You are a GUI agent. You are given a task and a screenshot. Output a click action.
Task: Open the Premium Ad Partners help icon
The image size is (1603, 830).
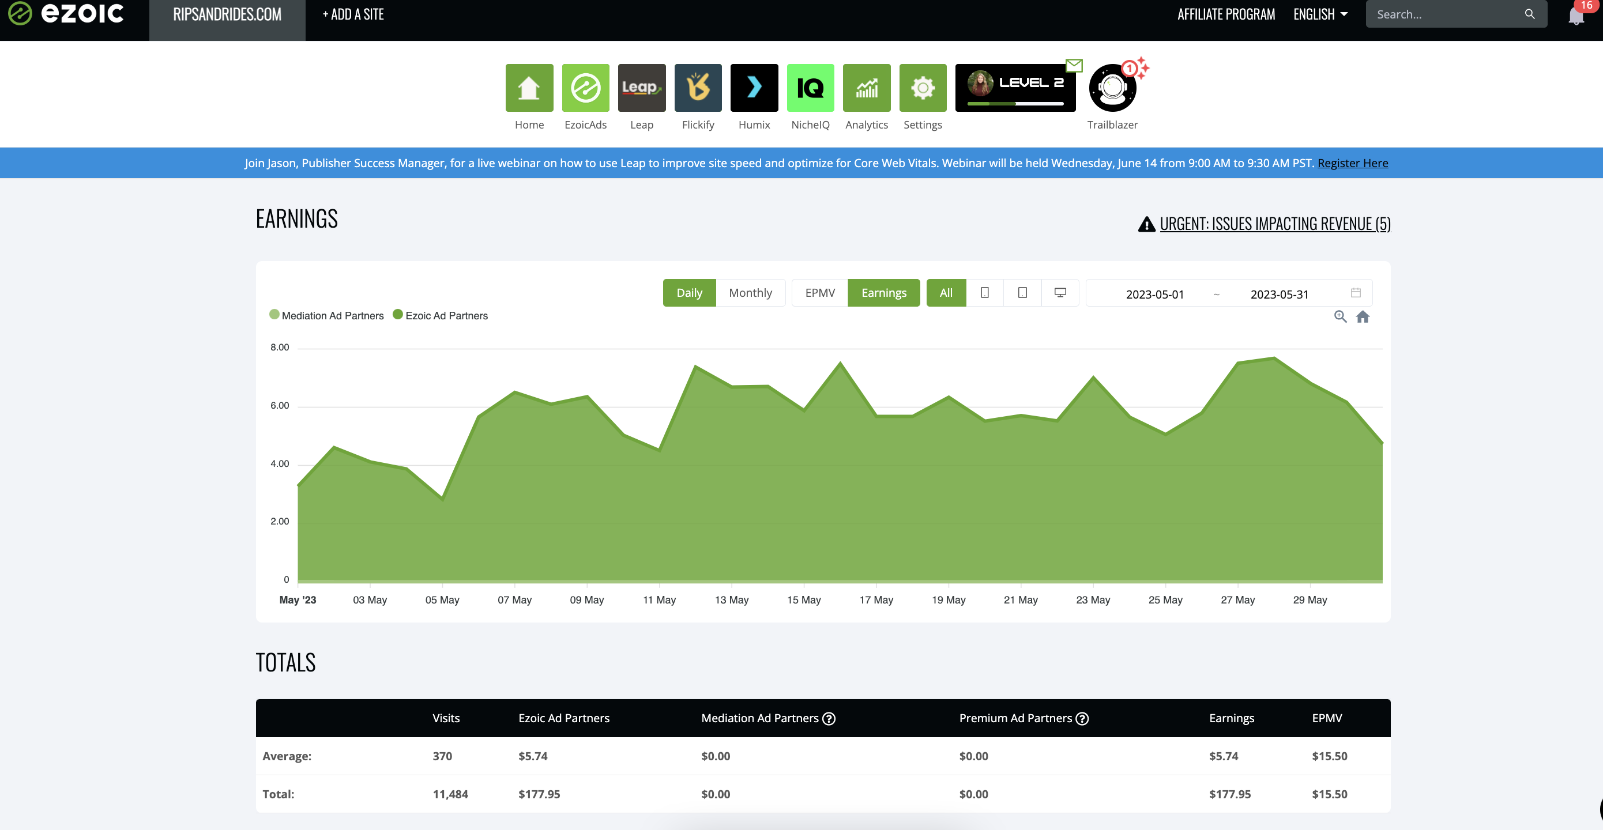1082,719
